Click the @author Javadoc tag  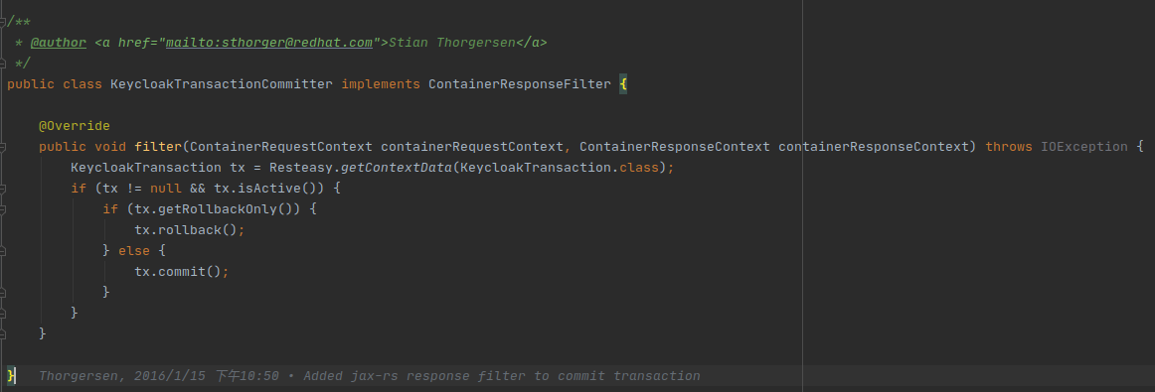pos(59,43)
